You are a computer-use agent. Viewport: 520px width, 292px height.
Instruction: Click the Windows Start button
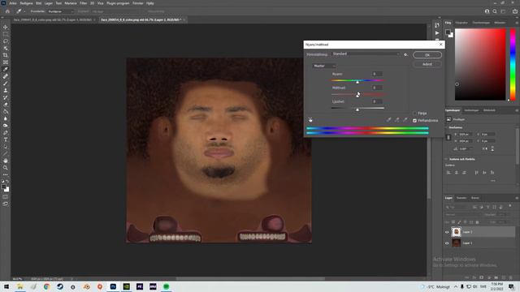point(6,286)
